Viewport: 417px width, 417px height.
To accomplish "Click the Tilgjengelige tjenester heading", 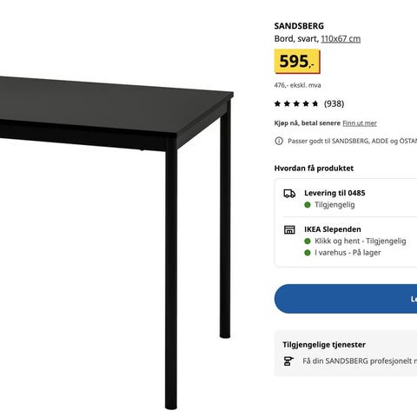I will click(324, 345).
